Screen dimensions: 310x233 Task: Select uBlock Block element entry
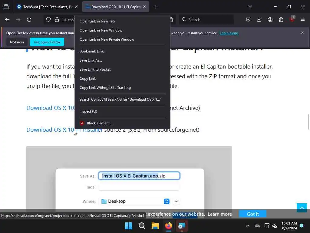pos(122,123)
